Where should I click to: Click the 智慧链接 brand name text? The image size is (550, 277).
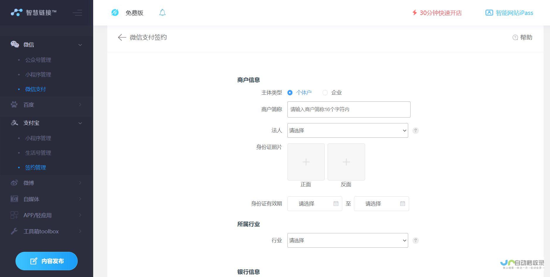point(41,13)
